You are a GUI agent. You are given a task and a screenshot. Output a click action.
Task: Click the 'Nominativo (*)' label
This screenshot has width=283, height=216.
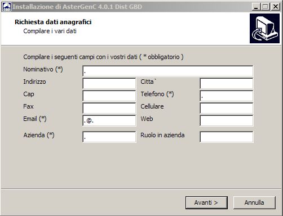43,69
